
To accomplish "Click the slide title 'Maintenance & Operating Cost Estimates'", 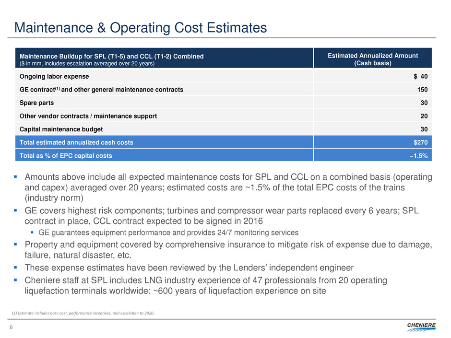I will pos(141,28).
